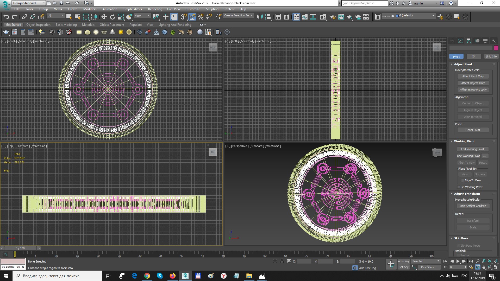Toggle Affect Pivot Only button
This screenshot has width=500, height=281.
tap(473, 76)
